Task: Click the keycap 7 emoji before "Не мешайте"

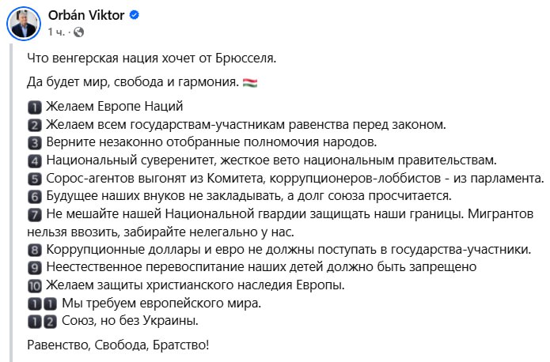Action: (x=34, y=214)
